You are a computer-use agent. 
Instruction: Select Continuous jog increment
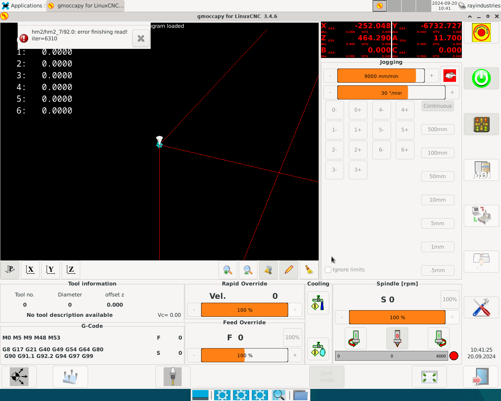tap(438, 106)
